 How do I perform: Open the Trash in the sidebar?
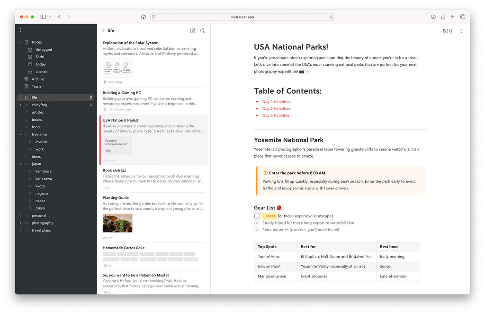click(x=36, y=86)
